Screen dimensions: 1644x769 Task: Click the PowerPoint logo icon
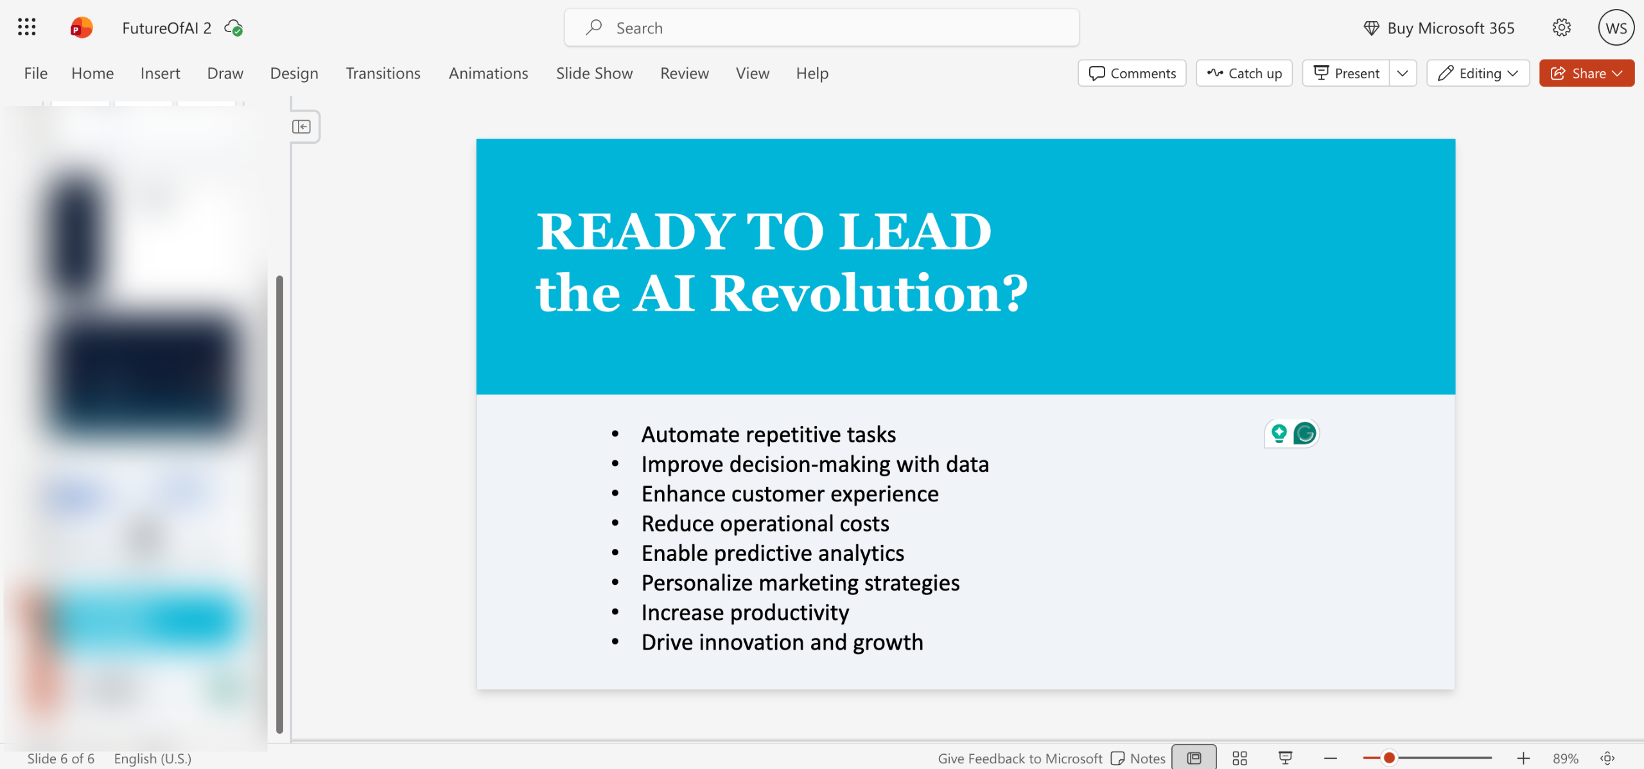click(81, 28)
